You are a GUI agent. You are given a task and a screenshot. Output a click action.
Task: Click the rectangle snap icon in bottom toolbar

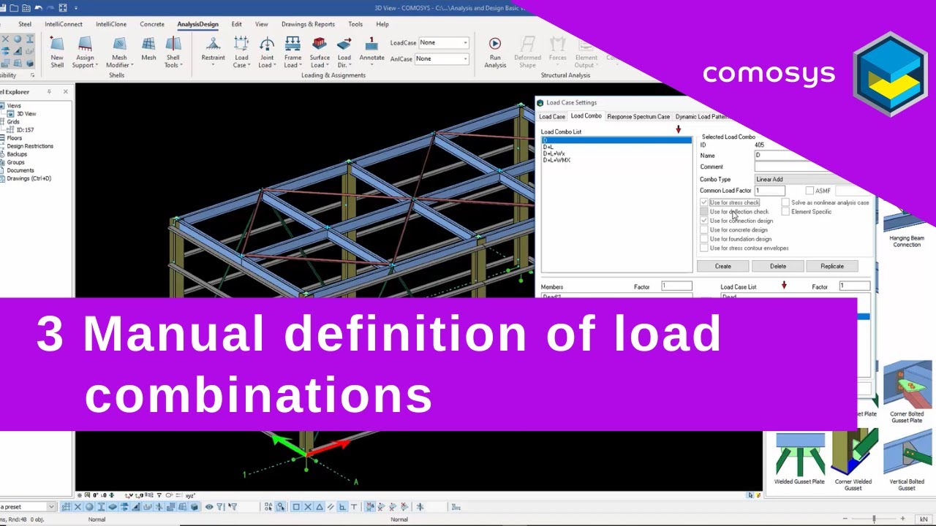[296, 507]
